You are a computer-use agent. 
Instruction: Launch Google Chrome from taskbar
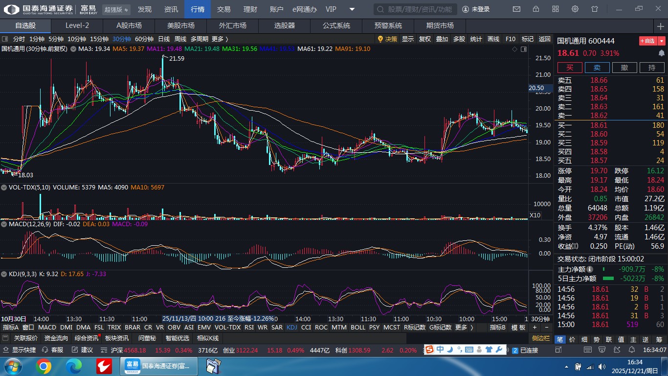43,366
